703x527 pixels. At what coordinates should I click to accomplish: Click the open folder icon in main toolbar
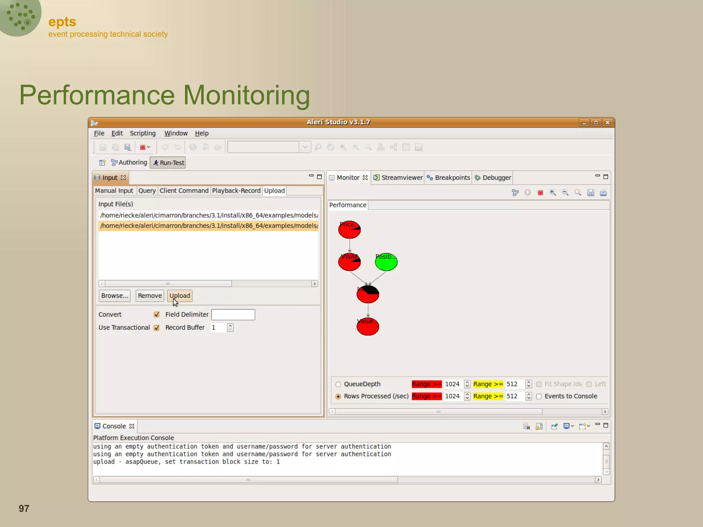pyautogui.click(x=218, y=148)
